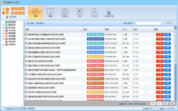Image resolution: width=178 pixels, height=111 pixels.
Task: Click 收藏 for 建筑设计防火规范 row
Action: pos(167,61)
